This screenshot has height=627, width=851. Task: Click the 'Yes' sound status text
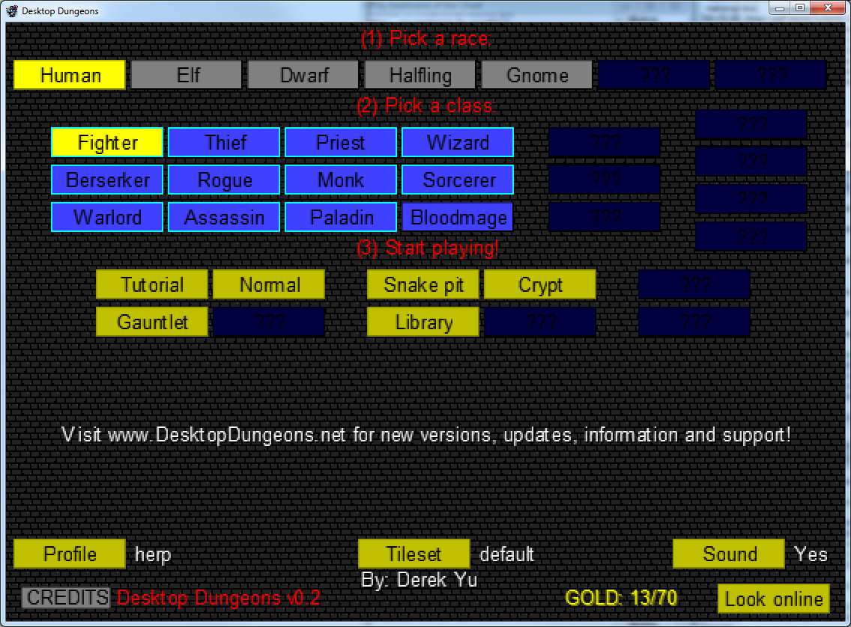(x=811, y=554)
